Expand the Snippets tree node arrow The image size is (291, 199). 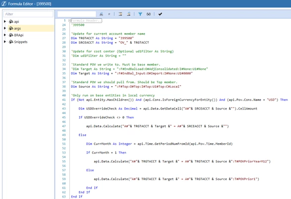[5, 42]
